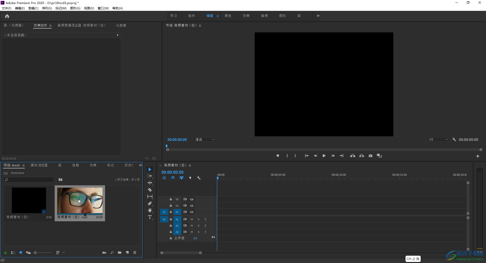This screenshot has height=263, width=486.
Task: Toggle V3 track lock
Action: [171, 199]
